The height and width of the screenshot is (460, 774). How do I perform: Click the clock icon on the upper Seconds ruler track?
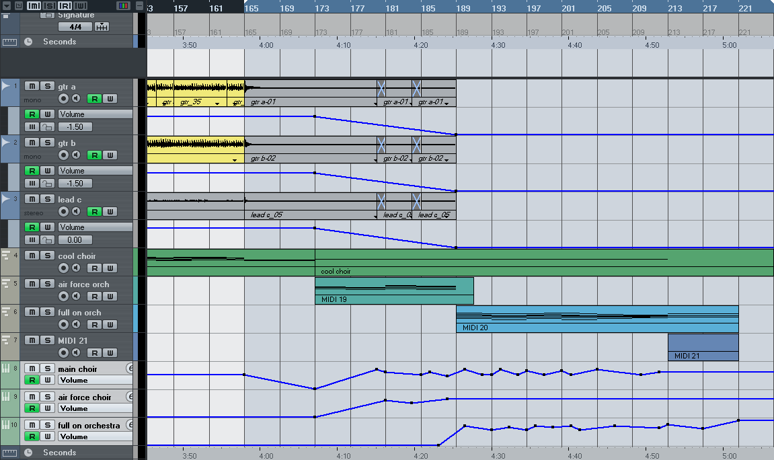[28, 42]
